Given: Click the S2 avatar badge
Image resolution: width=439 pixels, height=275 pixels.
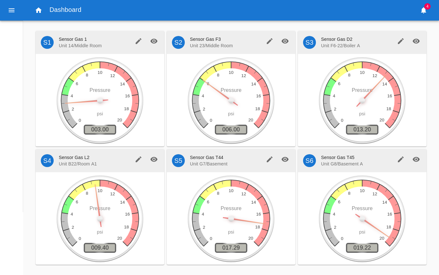Looking at the screenshot, I should click(x=178, y=42).
